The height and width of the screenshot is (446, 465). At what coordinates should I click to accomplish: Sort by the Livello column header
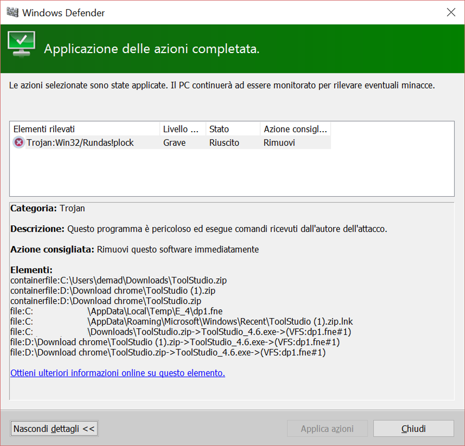182,129
